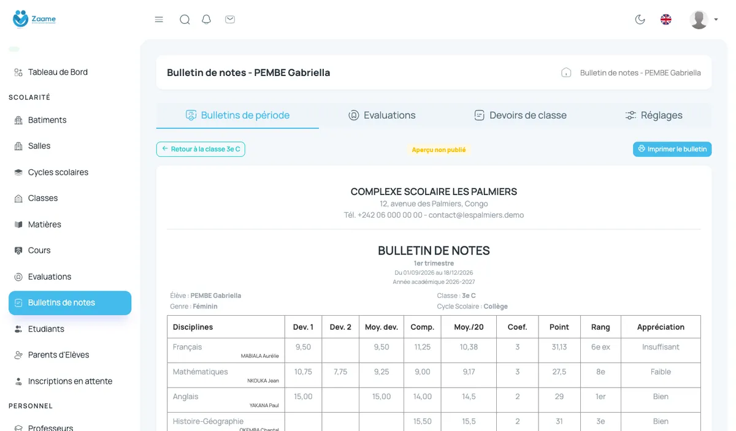Click the Mathématiques discipline row
This screenshot has width=736, height=431.
click(434, 375)
